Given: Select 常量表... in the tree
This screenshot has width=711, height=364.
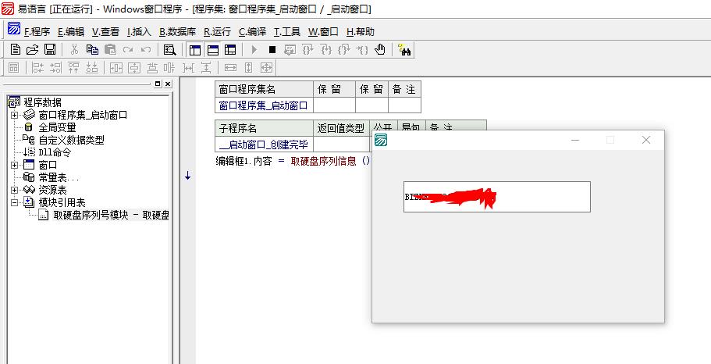Looking at the screenshot, I should [59, 178].
